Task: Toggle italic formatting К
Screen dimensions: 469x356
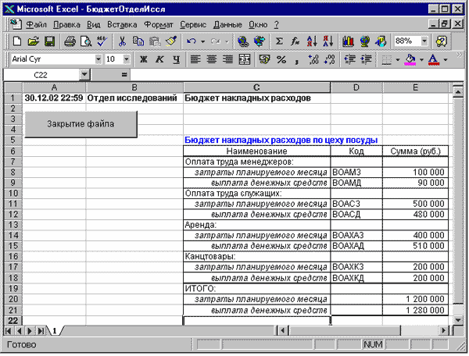Action: click(x=159, y=59)
